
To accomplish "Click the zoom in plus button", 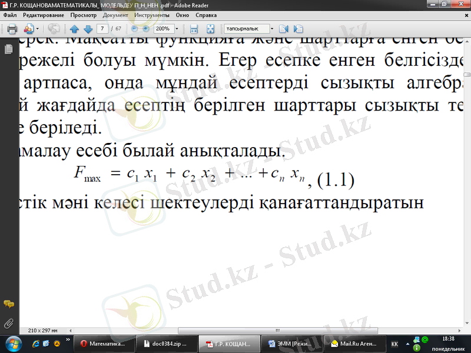I will point(146,29).
